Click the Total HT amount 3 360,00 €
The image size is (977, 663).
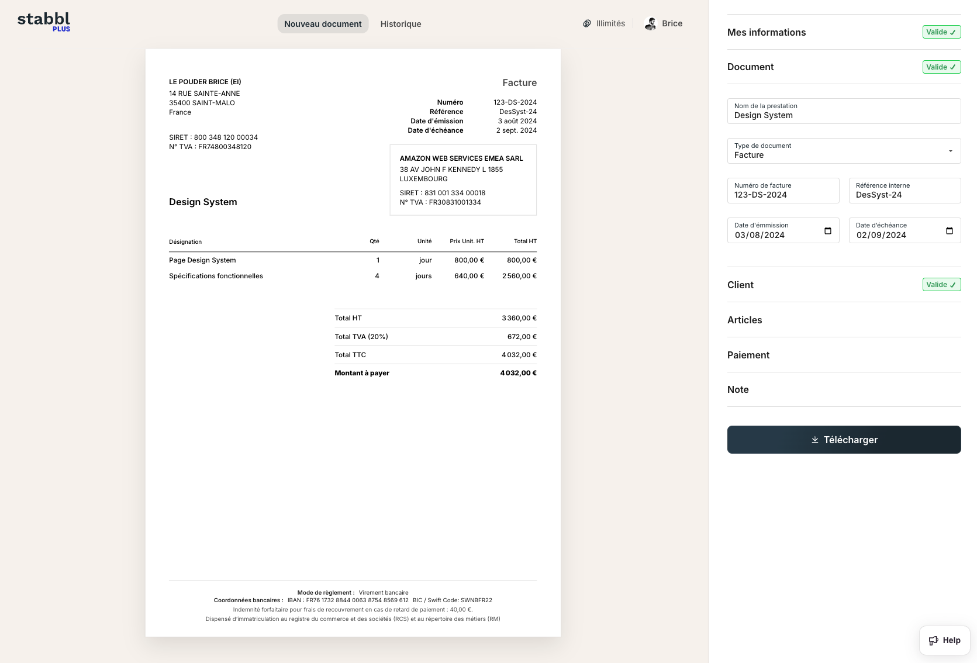pos(519,318)
